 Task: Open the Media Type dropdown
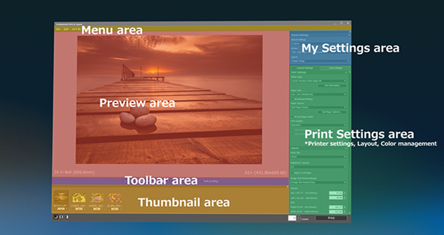319,81
